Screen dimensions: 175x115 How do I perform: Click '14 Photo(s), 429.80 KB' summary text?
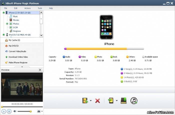point(134,77)
